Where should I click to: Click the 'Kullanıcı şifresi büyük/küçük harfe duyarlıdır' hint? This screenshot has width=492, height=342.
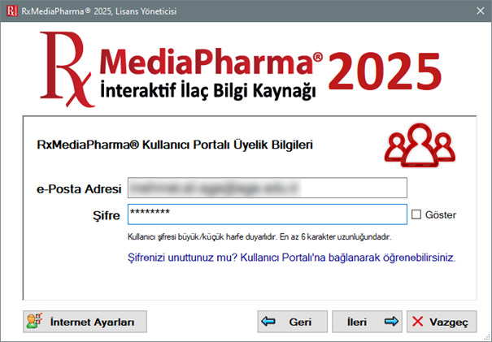tap(259, 236)
